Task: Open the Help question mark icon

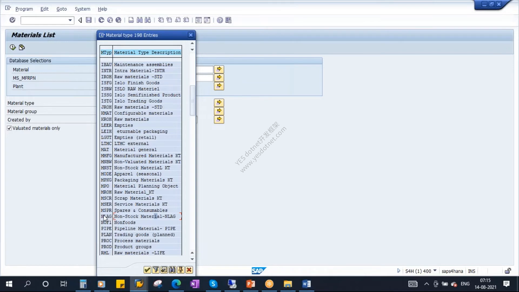Action: [220, 20]
